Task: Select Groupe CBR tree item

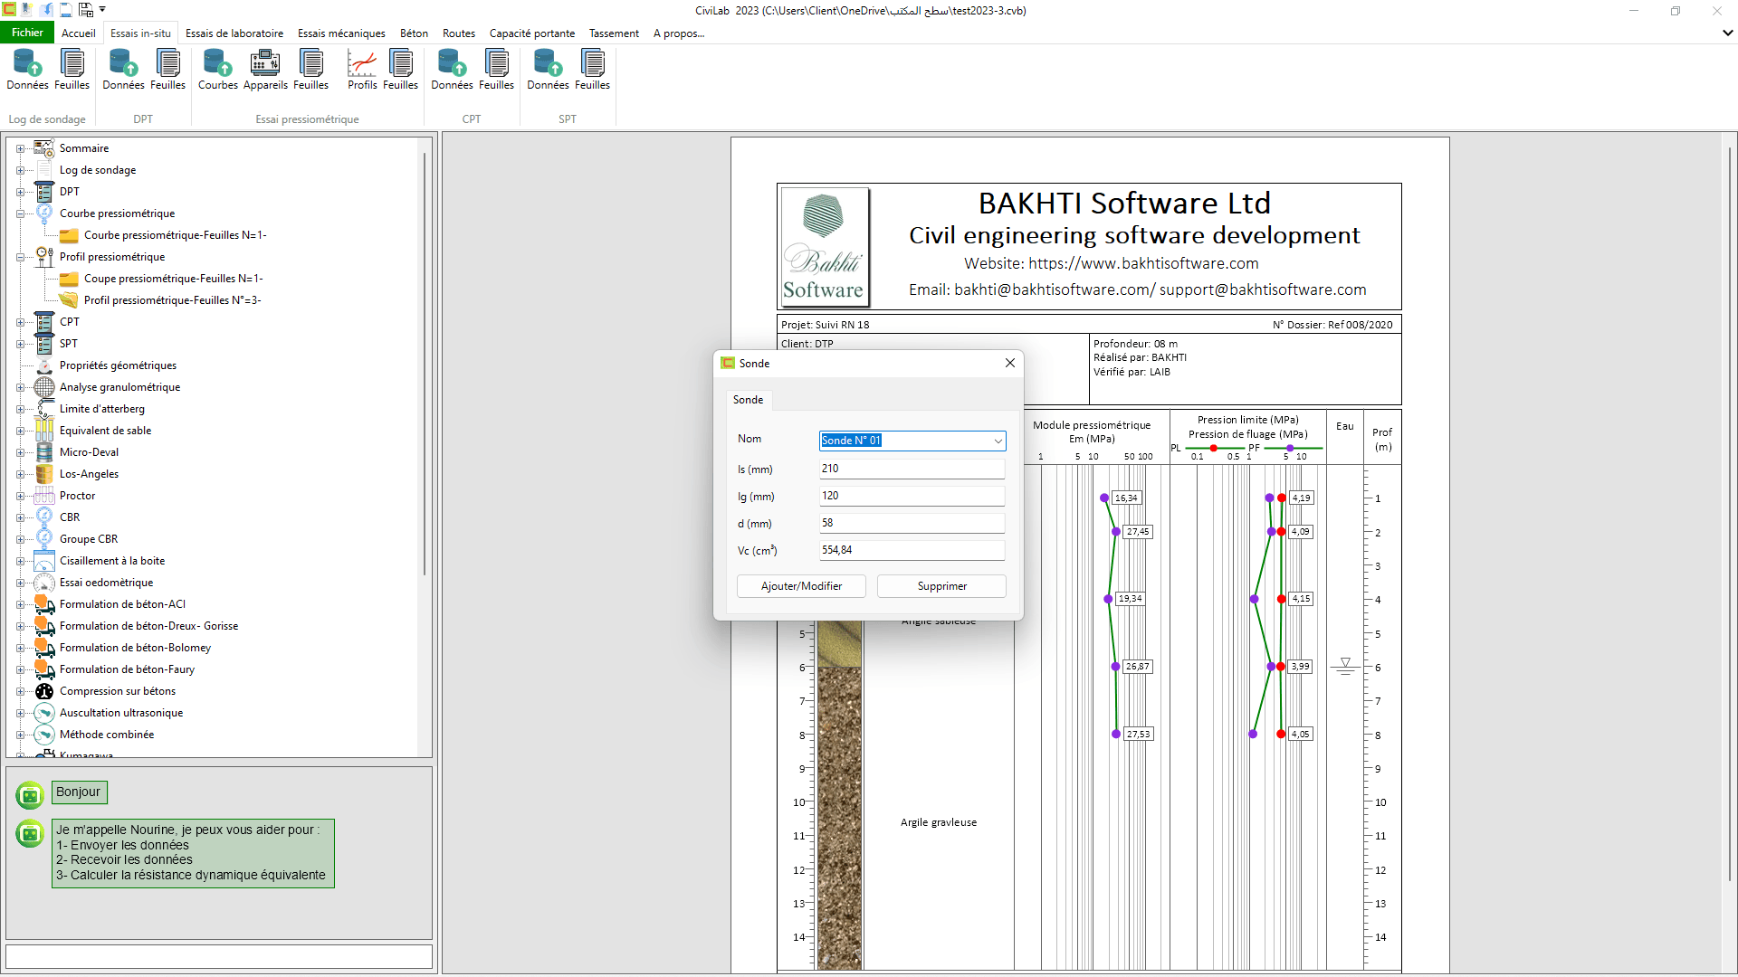Action: pyautogui.click(x=89, y=539)
